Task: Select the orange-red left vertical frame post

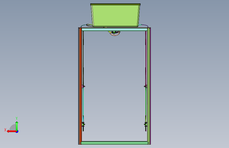Action: 81,86
